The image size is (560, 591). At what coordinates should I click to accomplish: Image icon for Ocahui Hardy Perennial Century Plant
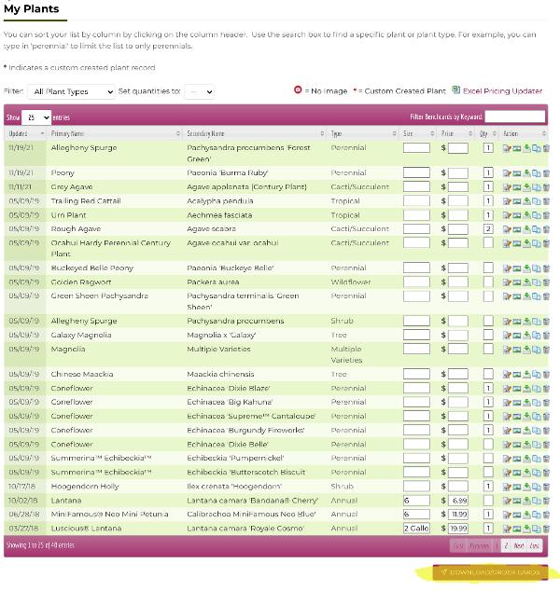tap(517, 244)
